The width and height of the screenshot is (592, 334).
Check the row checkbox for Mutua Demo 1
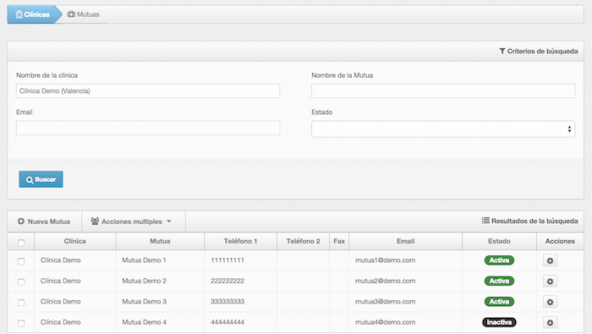[x=21, y=261]
